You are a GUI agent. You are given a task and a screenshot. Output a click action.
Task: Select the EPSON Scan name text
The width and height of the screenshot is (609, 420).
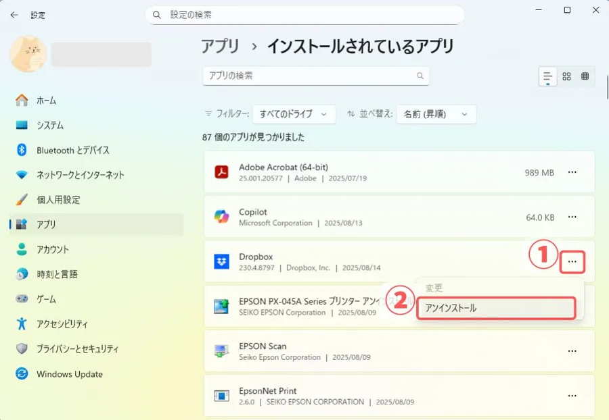click(x=263, y=346)
